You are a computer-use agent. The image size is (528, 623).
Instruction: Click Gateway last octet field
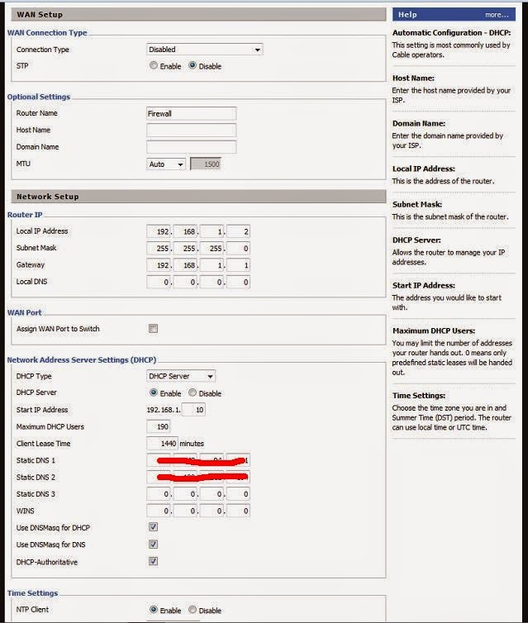click(238, 265)
